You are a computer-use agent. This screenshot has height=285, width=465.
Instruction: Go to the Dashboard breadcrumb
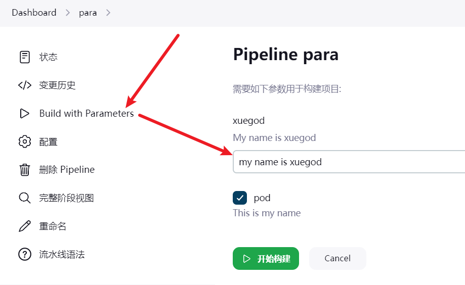pyautogui.click(x=34, y=13)
